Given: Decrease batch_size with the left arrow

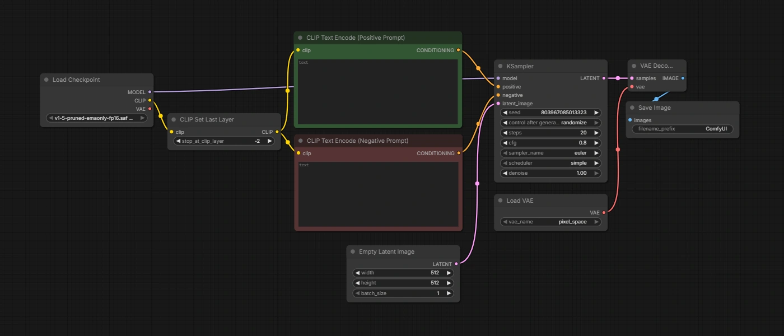Looking at the screenshot, I should pos(357,293).
